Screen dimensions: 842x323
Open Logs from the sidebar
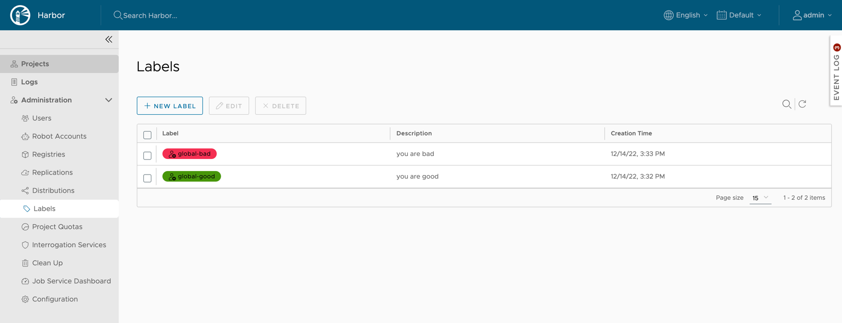pos(29,82)
